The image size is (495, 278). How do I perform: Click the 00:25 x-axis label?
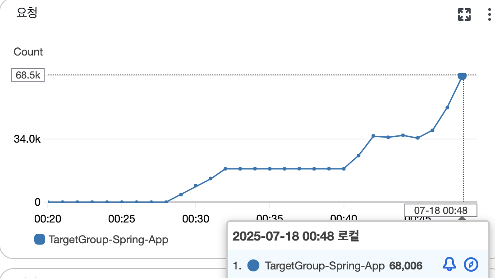tap(122, 218)
